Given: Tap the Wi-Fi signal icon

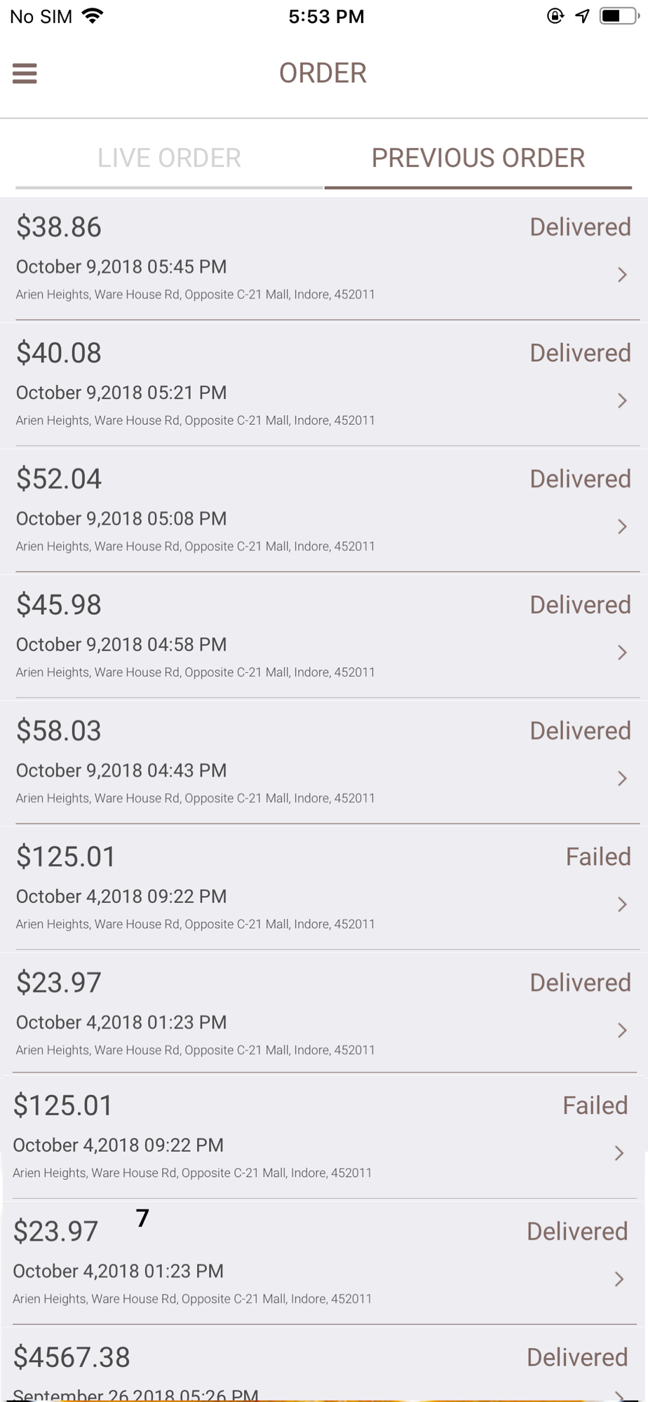Looking at the screenshot, I should point(92,15).
